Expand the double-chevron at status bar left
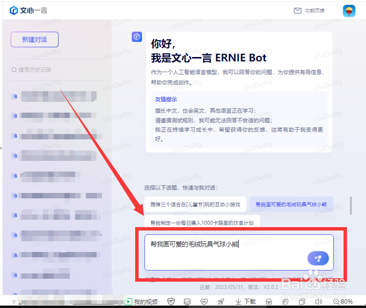The image size is (366, 308). [14, 302]
